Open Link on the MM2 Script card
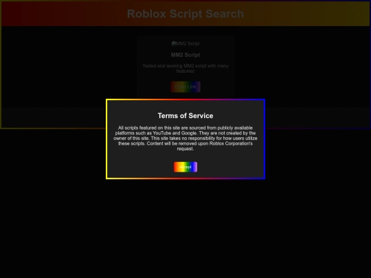This screenshot has width=371, height=278. pos(185,86)
